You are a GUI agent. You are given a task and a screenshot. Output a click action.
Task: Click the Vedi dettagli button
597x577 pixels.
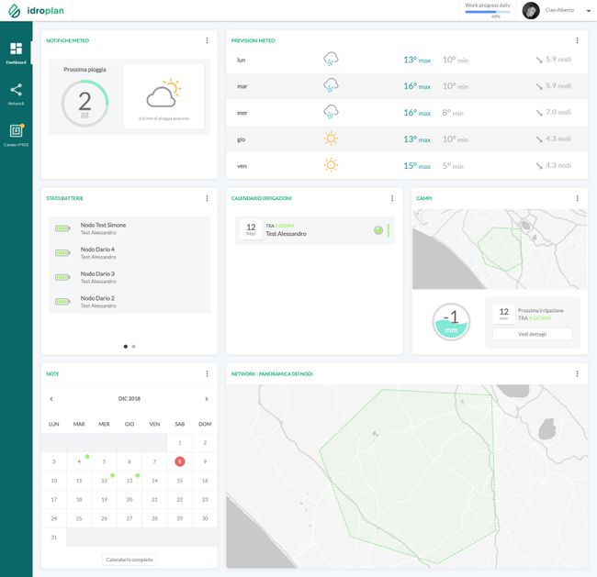533,334
